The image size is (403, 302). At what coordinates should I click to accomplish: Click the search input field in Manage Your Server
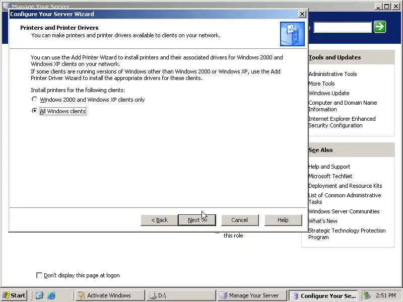pyautogui.click(x=343, y=27)
